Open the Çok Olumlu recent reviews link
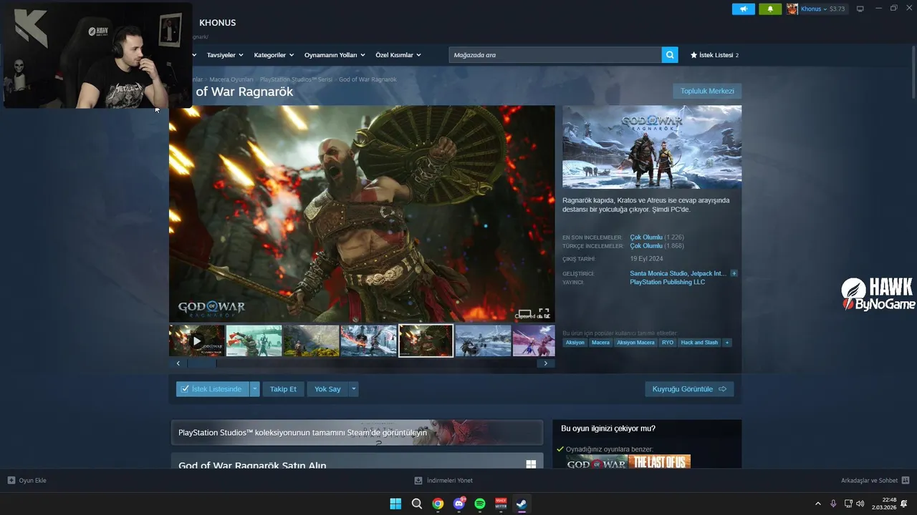The width and height of the screenshot is (917, 515). click(646, 237)
